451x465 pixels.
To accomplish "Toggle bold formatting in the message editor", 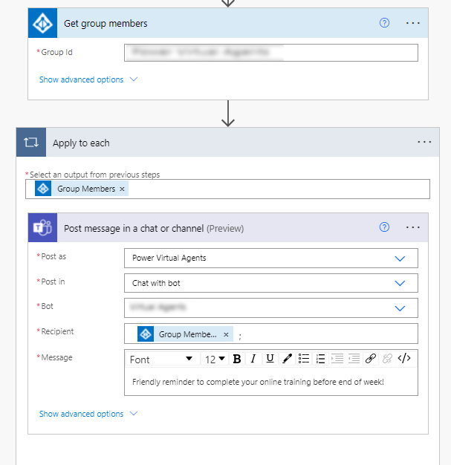I will [237, 359].
